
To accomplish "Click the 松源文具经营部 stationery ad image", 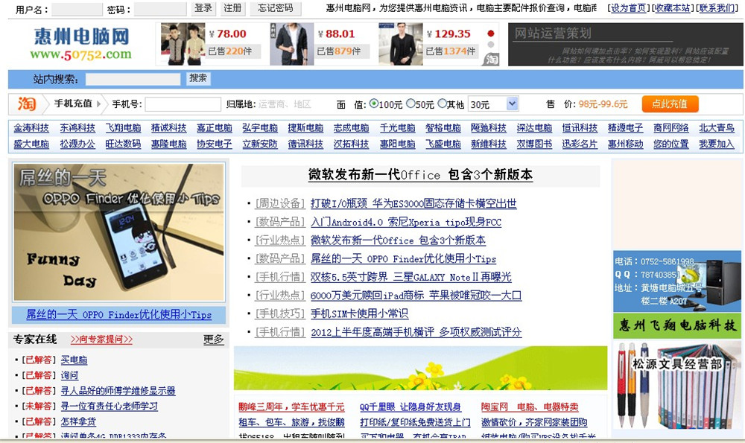I will (x=677, y=384).
